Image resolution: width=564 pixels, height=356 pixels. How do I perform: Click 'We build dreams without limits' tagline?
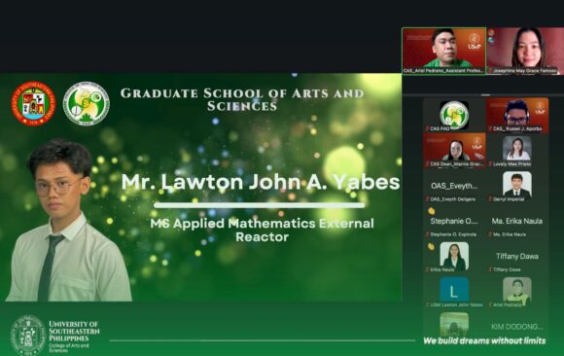(x=484, y=340)
